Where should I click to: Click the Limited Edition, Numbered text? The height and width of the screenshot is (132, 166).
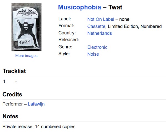135,26
